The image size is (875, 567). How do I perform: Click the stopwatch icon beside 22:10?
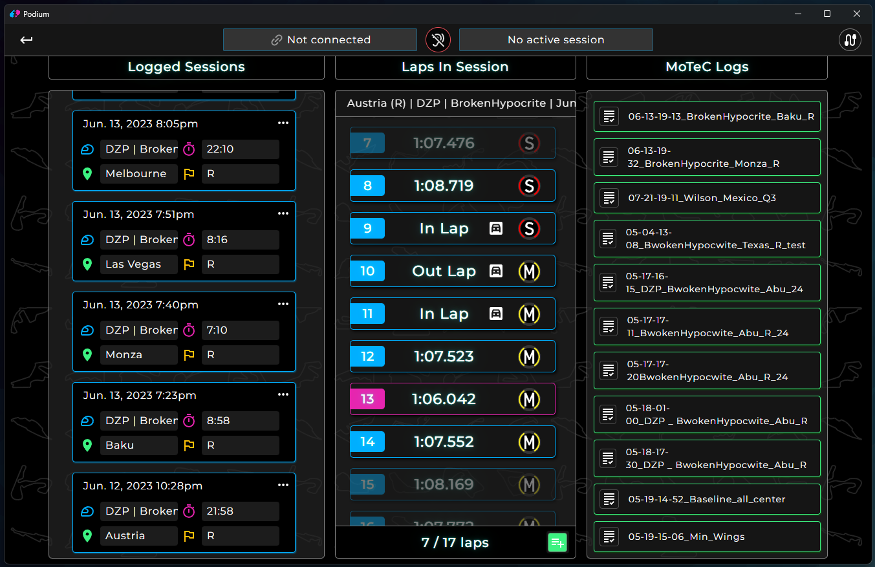[189, 149]
